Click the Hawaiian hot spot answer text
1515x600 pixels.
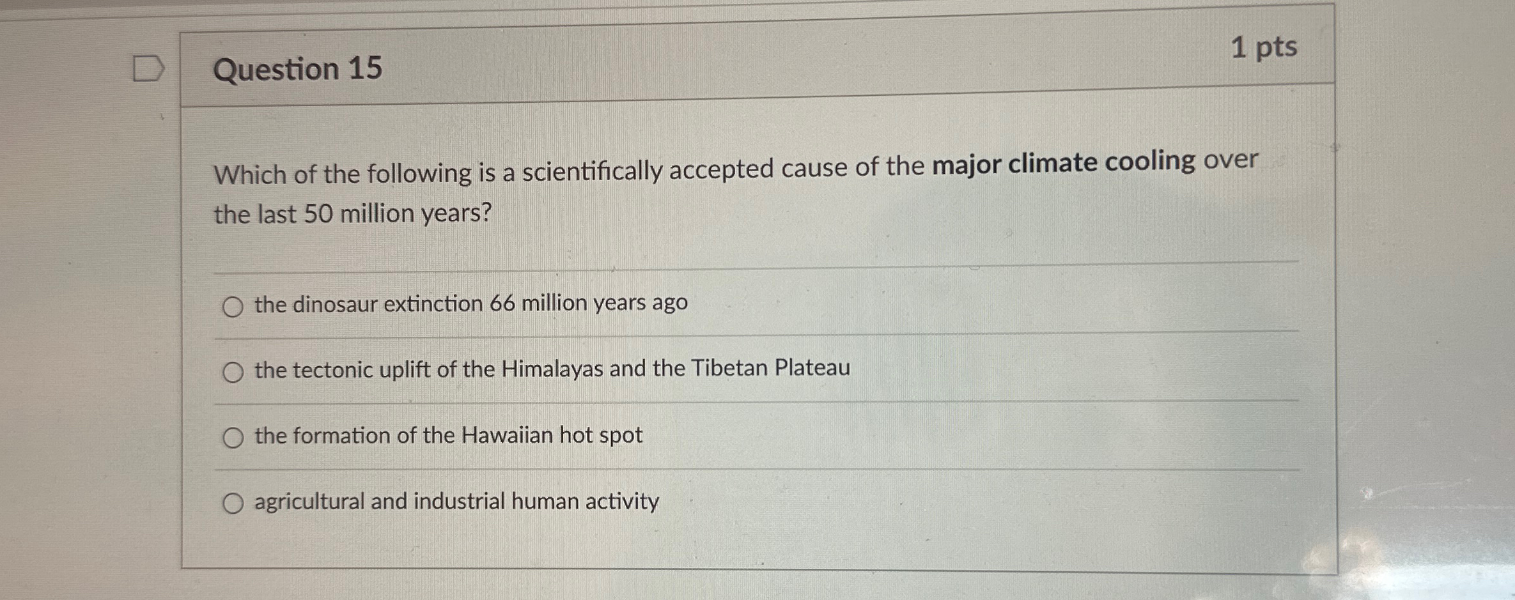click(447, 436)
